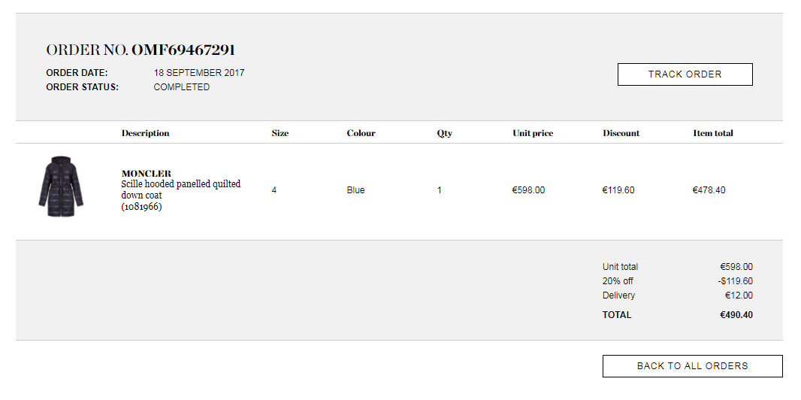Click the Qty column header
This screenshot has height=400, width=801.
[445, 133]
